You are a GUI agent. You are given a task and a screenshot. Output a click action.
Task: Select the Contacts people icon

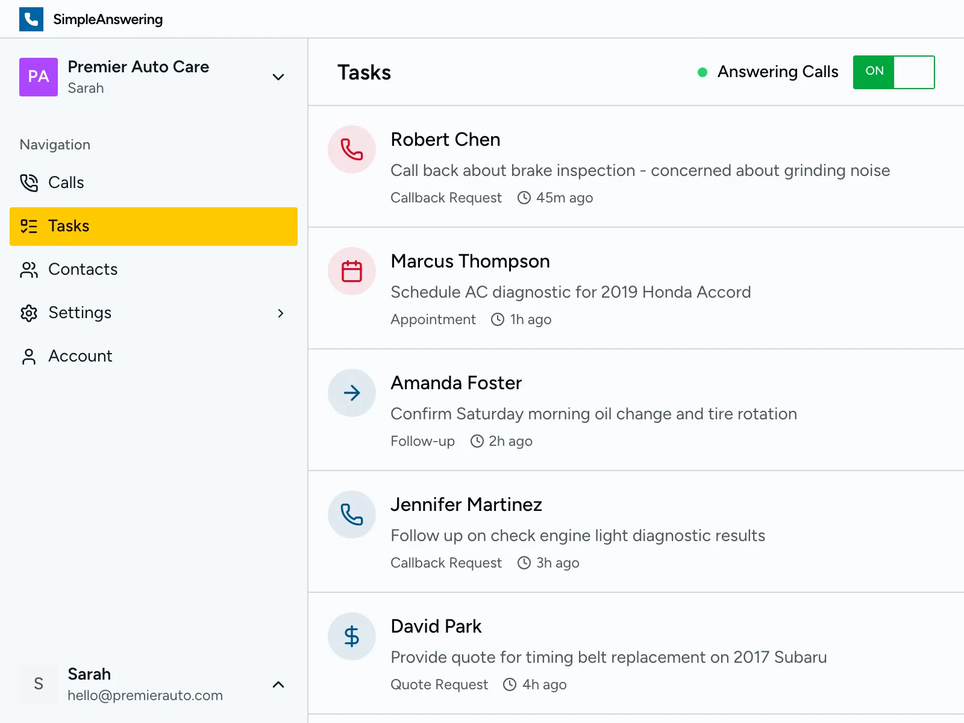click(29, 269)
